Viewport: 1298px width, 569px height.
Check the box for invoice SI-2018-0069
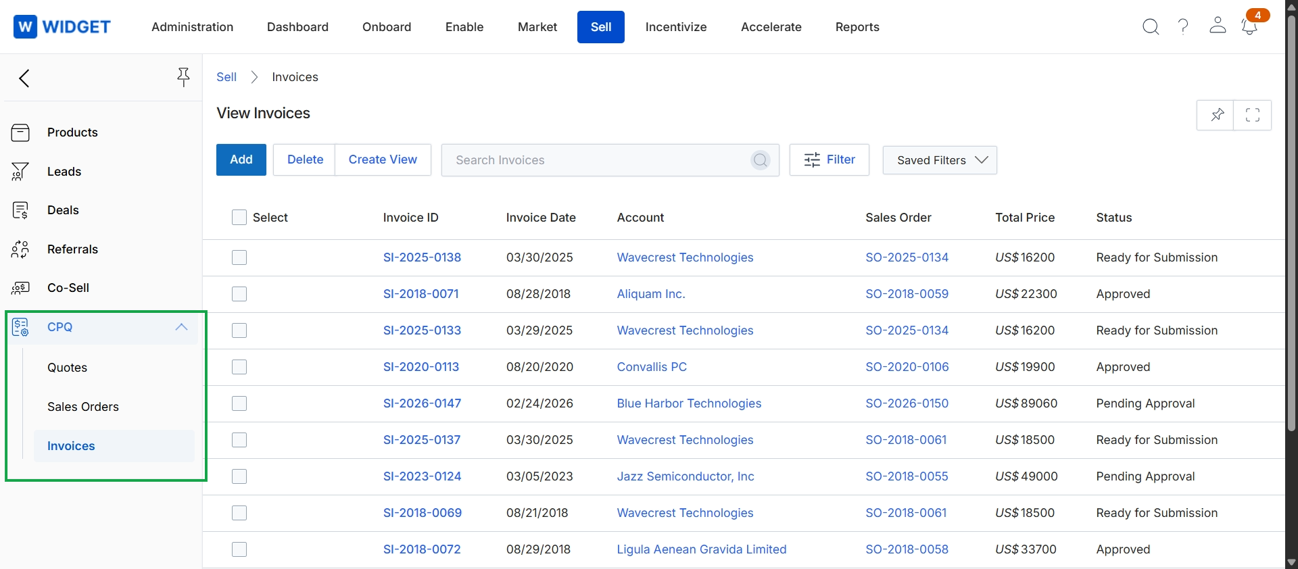(239, 513)
